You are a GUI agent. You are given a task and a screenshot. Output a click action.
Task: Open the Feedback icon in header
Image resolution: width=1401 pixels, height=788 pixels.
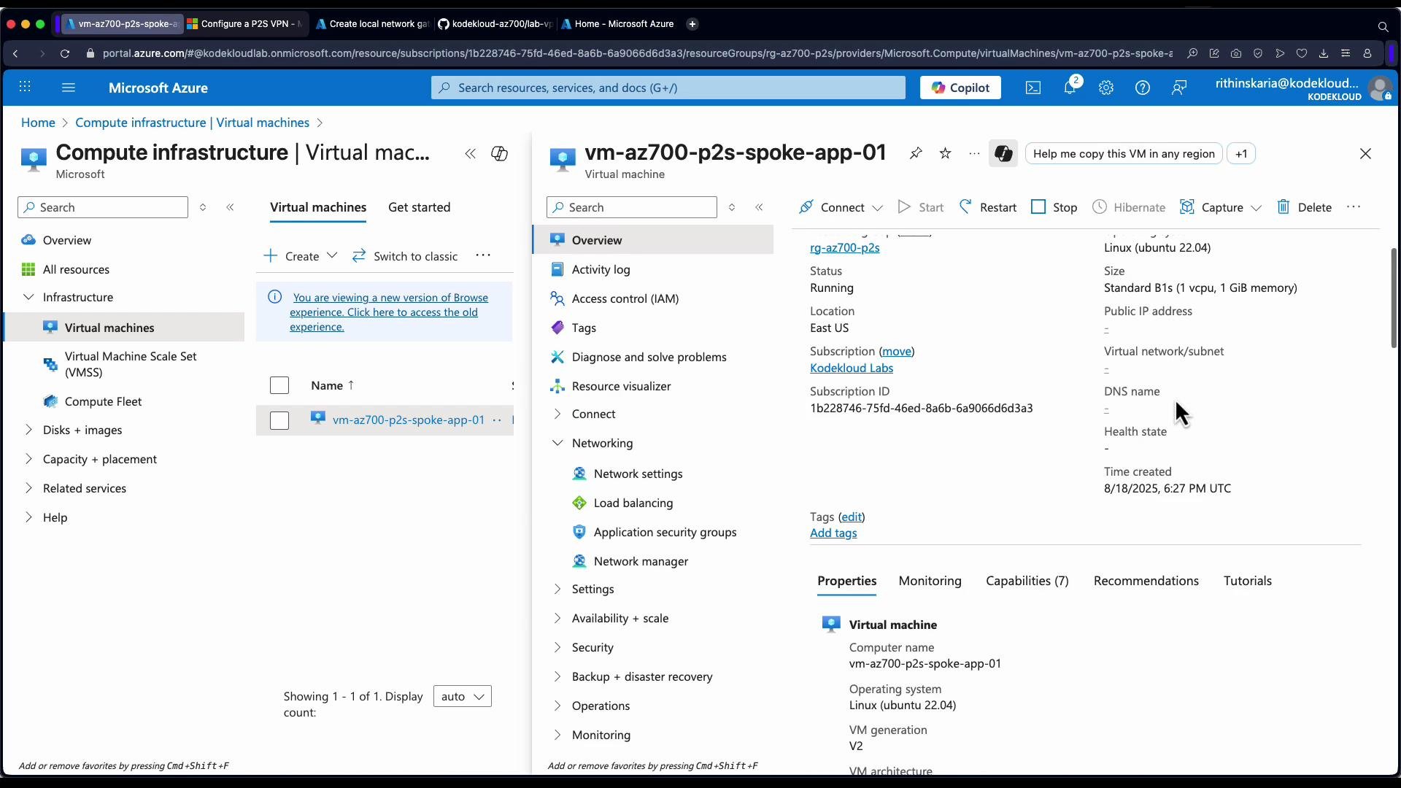pyautogui.click(x=1179, y=88)
